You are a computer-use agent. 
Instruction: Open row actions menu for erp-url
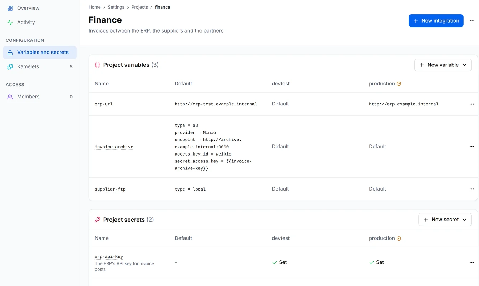click(x=472, y=104)
